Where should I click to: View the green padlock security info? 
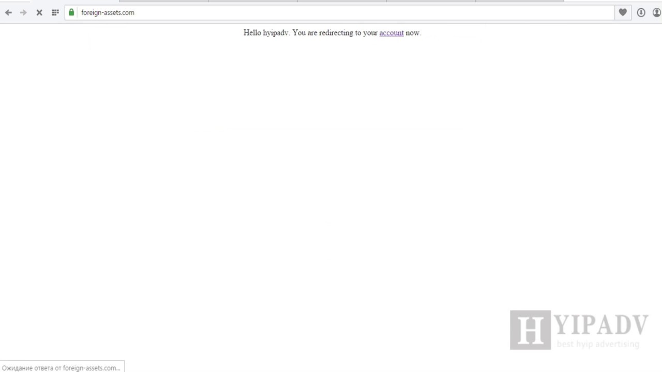tap(71, 12)
